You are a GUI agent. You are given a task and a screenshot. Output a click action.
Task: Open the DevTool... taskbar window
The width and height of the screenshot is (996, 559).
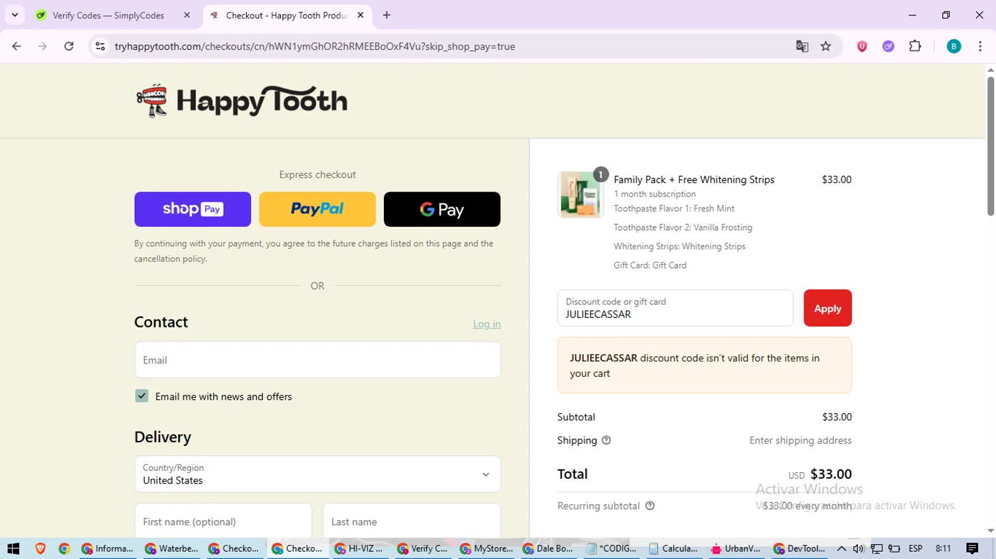(799, 548)
